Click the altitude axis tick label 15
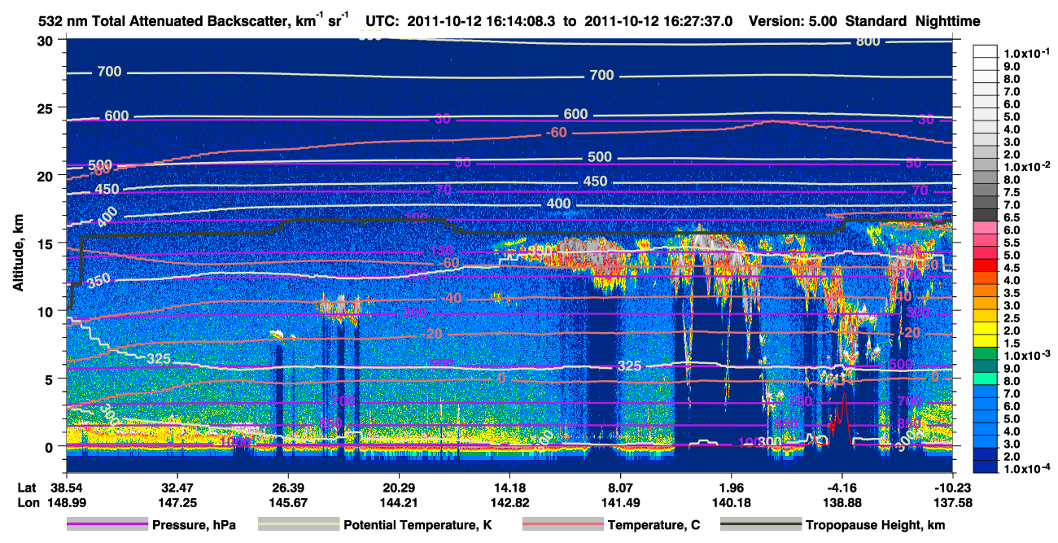This screenshot has height=543, width=1058. click(x=47, y=243)
